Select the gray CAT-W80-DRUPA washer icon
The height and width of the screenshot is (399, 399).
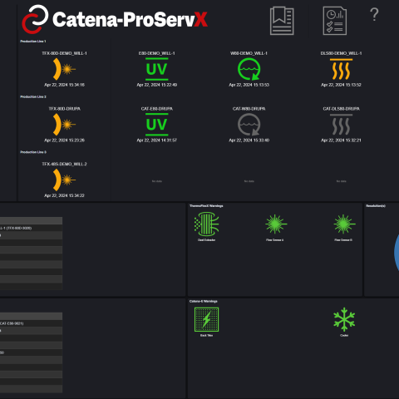click(x=249, y=125)
